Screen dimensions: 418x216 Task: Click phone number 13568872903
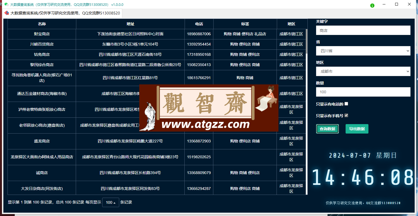199,141
